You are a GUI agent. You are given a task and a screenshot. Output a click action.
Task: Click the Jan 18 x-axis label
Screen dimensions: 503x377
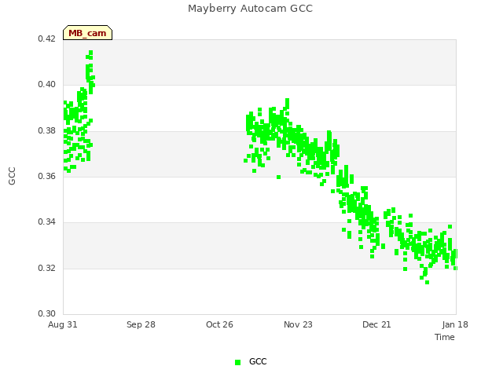(x=455, y=324)
